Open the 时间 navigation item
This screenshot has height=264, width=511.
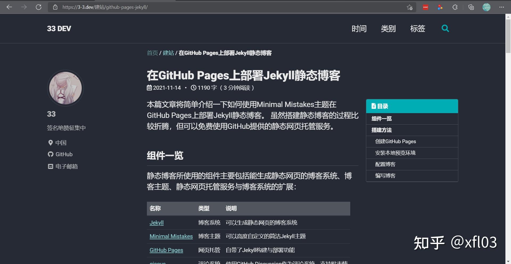359,28
